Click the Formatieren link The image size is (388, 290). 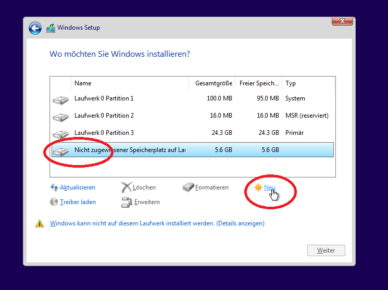point(212,187)
